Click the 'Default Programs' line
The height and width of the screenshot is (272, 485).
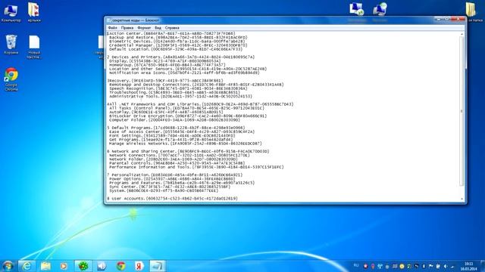pyautogui.click(x=176, y=128)
